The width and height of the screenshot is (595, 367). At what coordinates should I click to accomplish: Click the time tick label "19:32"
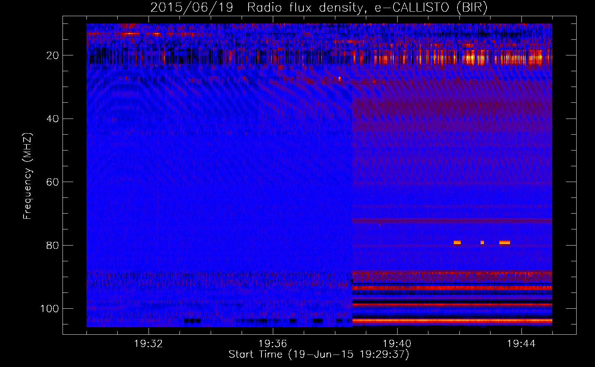149,344
